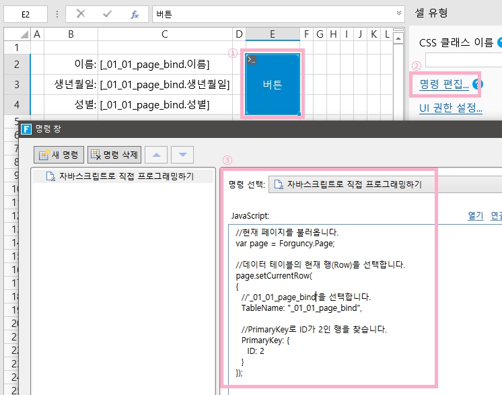Click the cancel (X) icon in formula bar
Screen dimensions: 502x395
pos(80,14)
